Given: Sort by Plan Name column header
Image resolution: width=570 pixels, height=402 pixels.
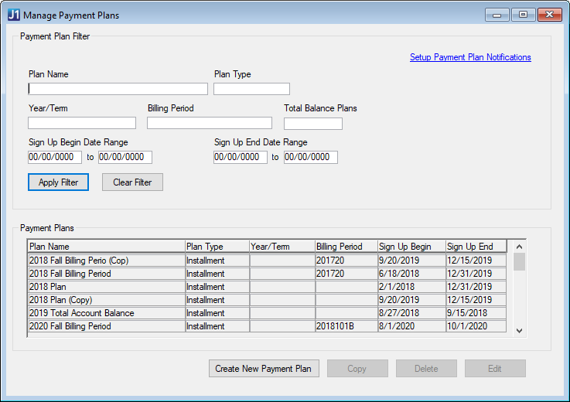Looking at the screenshot, I should [106, 247].
